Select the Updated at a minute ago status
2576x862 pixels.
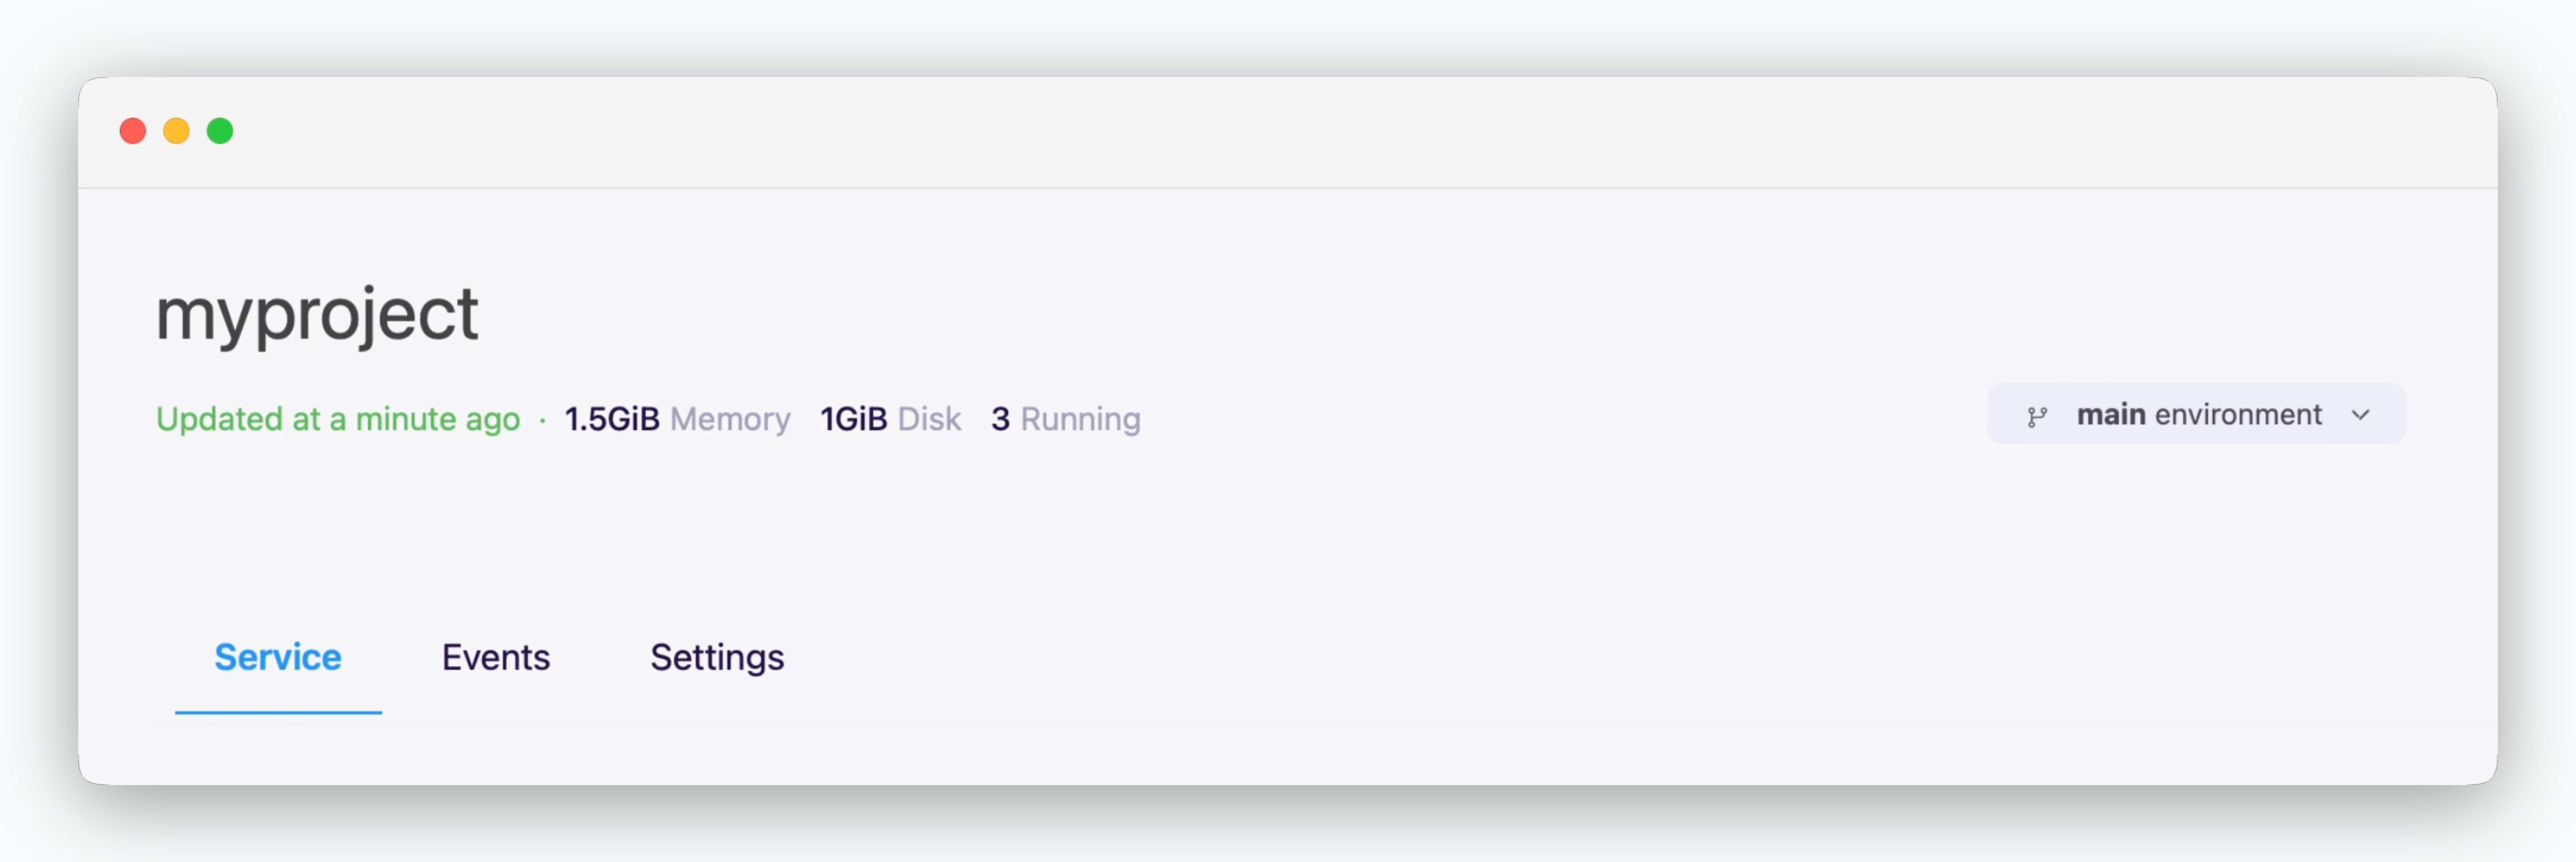pos(338,419)
